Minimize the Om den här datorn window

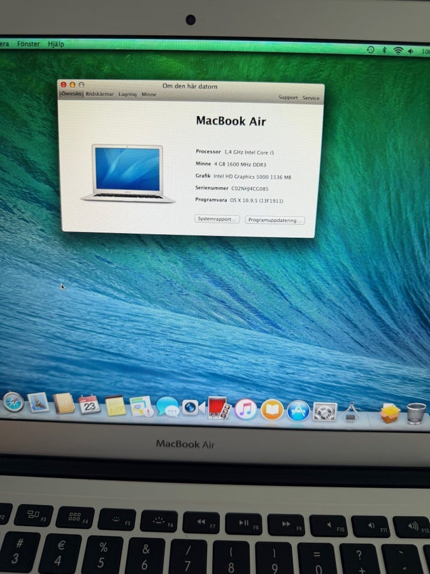pos(73,85)
